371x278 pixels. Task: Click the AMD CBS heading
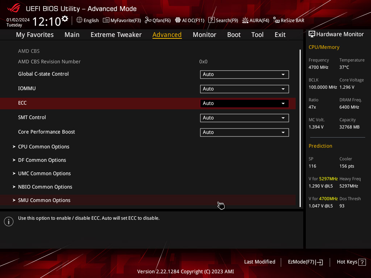tap(29, 51)
